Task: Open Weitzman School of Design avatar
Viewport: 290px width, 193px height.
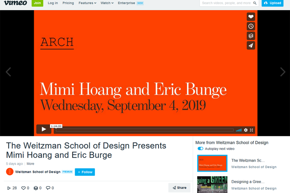Action: click(x=10, y=172)
